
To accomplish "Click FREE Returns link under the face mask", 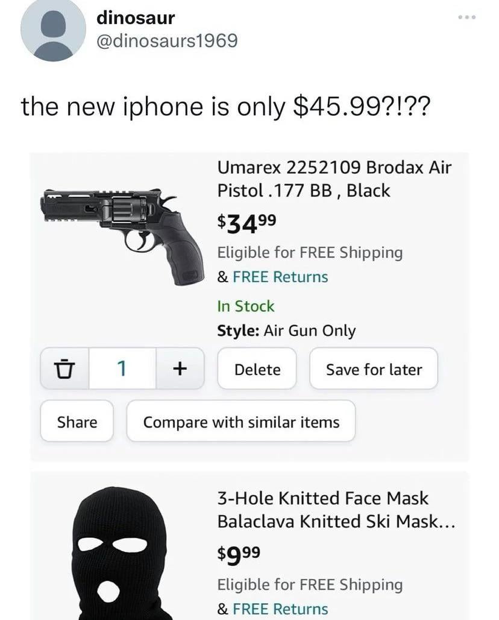I will (x=280, y=609).
